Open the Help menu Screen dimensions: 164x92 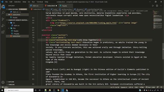point(46,2)
